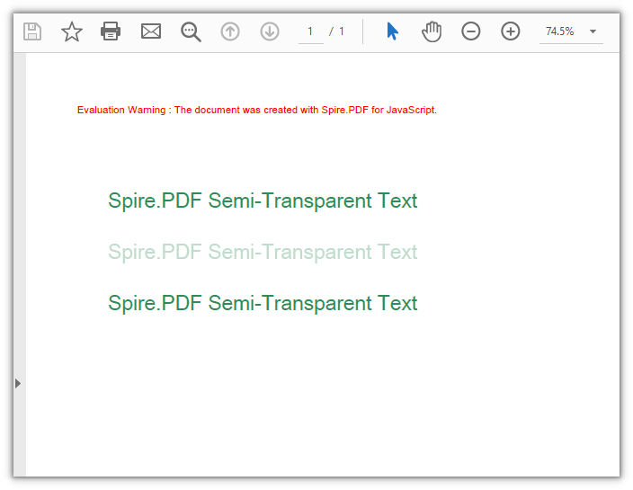The height and width of the screenshot is (490, 633).
Task: Go to next page down arrow
Action: (270, 31)
